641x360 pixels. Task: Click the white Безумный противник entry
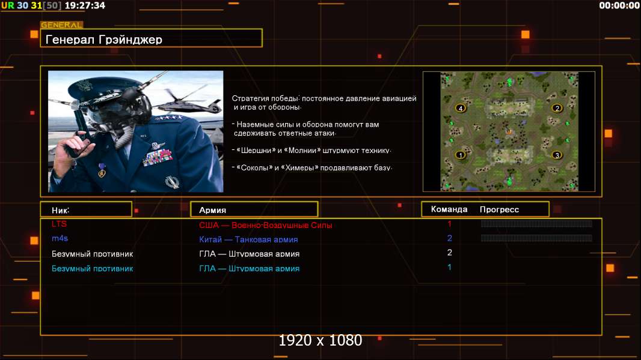tap(92, 254)
